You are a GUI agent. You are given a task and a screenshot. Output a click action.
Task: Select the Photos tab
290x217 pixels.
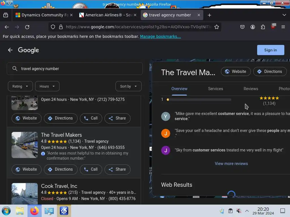(284, 89)
